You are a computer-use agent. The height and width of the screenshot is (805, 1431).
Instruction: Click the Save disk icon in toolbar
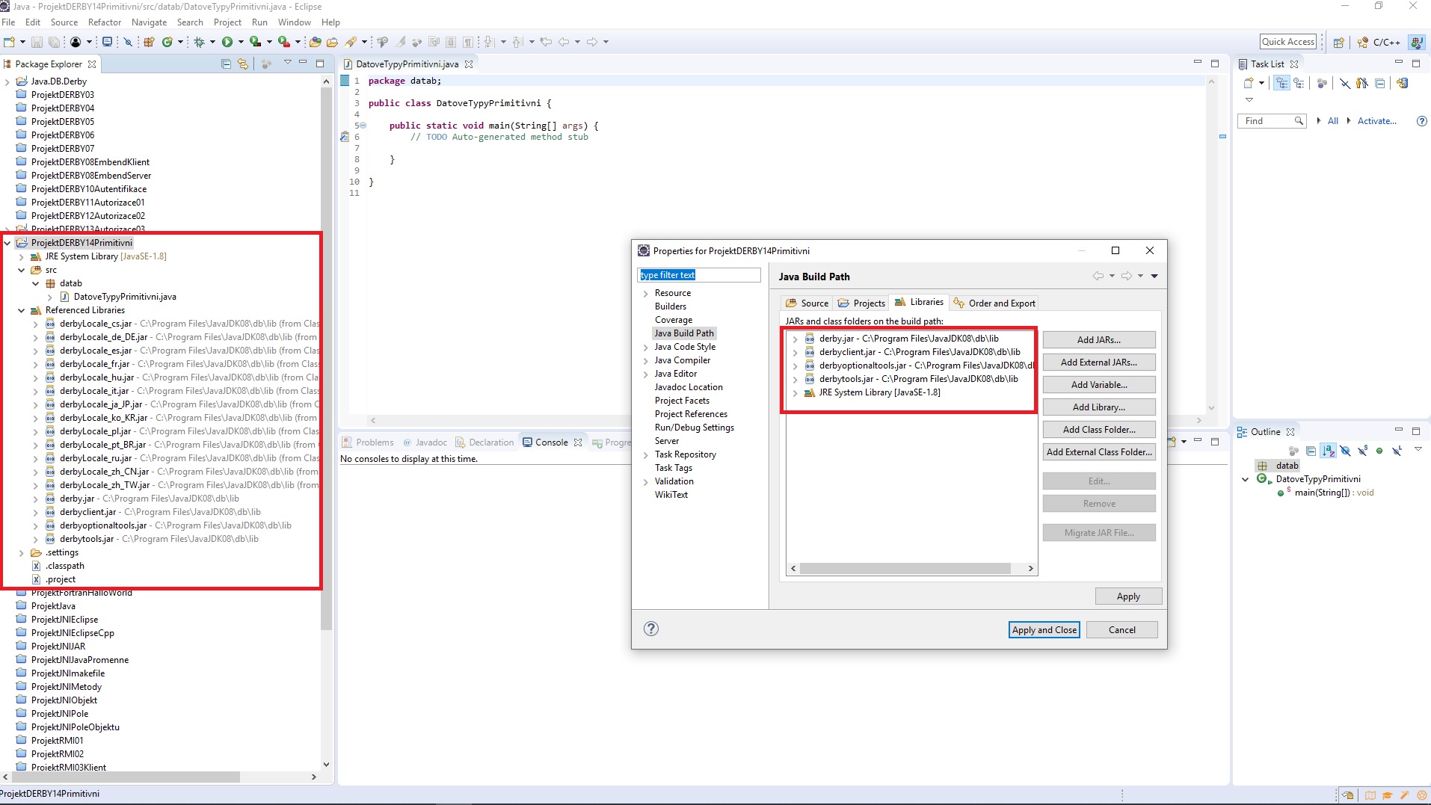coord(37,42)
